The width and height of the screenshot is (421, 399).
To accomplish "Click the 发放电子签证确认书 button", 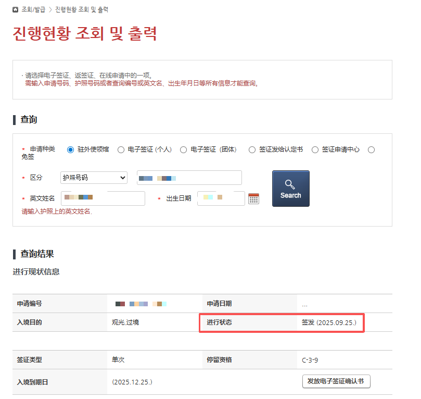I will (336, 381).
